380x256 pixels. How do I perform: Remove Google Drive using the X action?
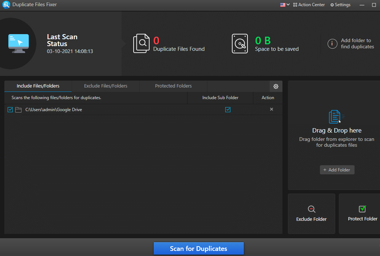click(272, 109)
